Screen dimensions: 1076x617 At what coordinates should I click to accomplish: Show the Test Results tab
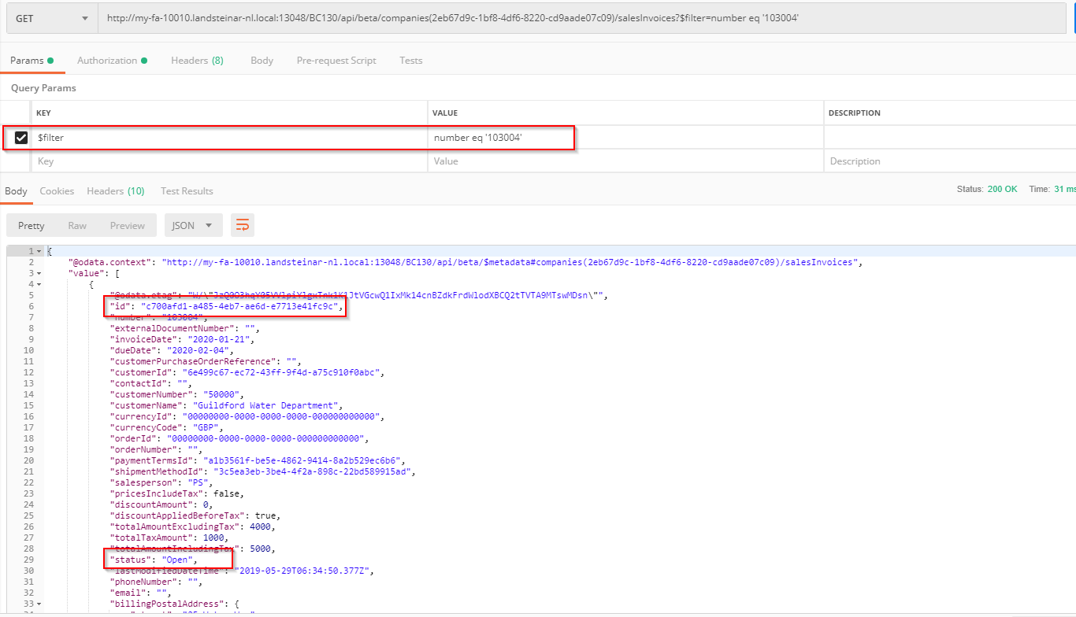click(x=187, y=191)
